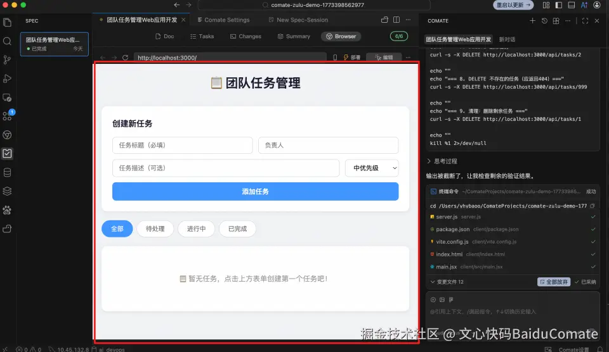Click the 负责人 input field
The image size is (609, 352).
click(328, 146)
